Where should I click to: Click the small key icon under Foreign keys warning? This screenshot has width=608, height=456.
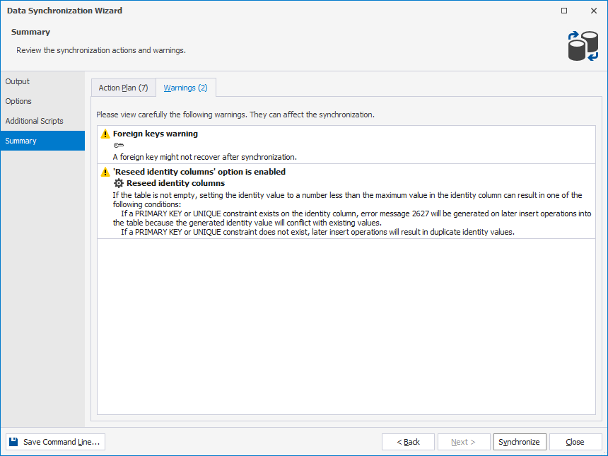pyautogui.click(x=118, y=146)
